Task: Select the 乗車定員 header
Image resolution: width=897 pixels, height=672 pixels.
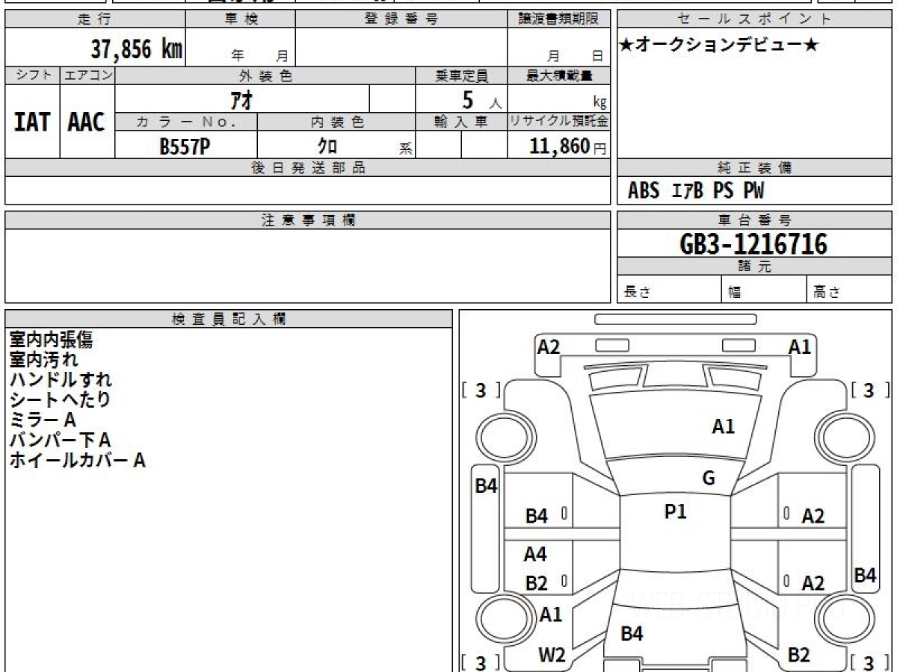Action: (461, 75)
